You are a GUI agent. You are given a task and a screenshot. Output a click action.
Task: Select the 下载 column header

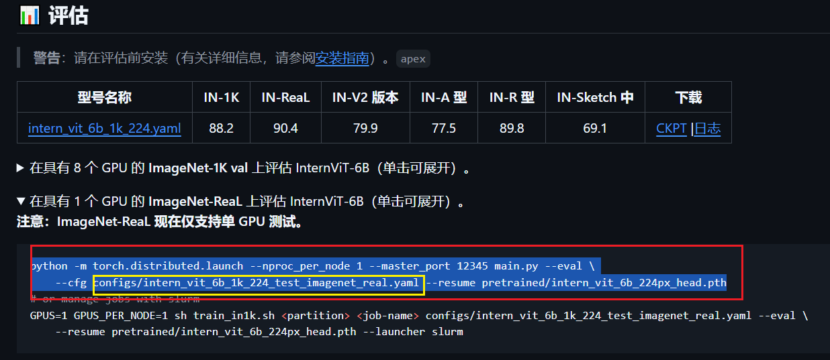pyautogui.click(x=688, y=98)
